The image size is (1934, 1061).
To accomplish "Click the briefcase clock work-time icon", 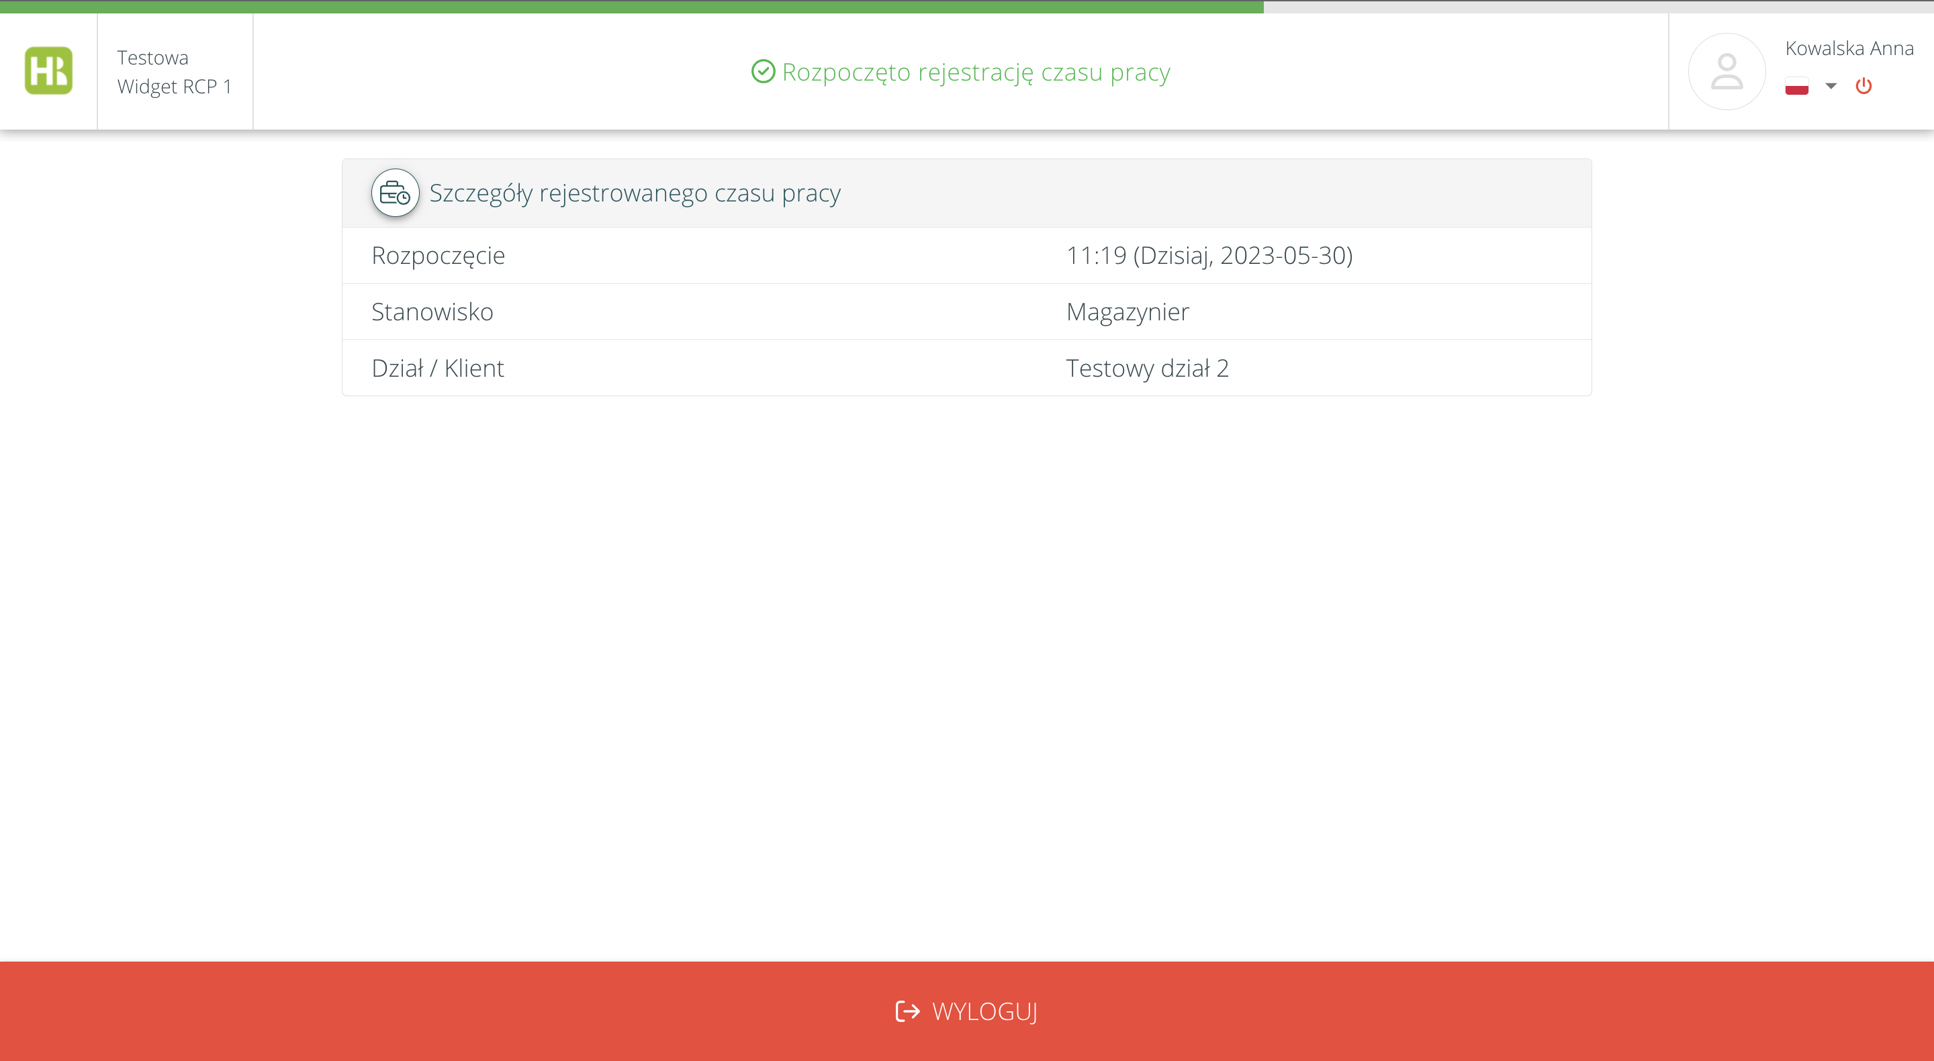I will (395, 193).
